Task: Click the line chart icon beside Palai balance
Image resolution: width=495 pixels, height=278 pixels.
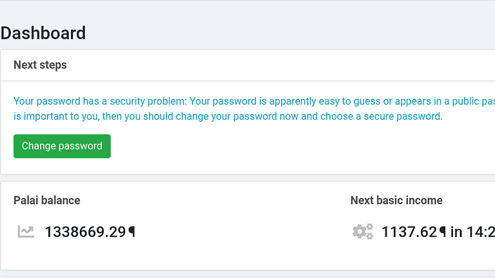Action: 26,232
